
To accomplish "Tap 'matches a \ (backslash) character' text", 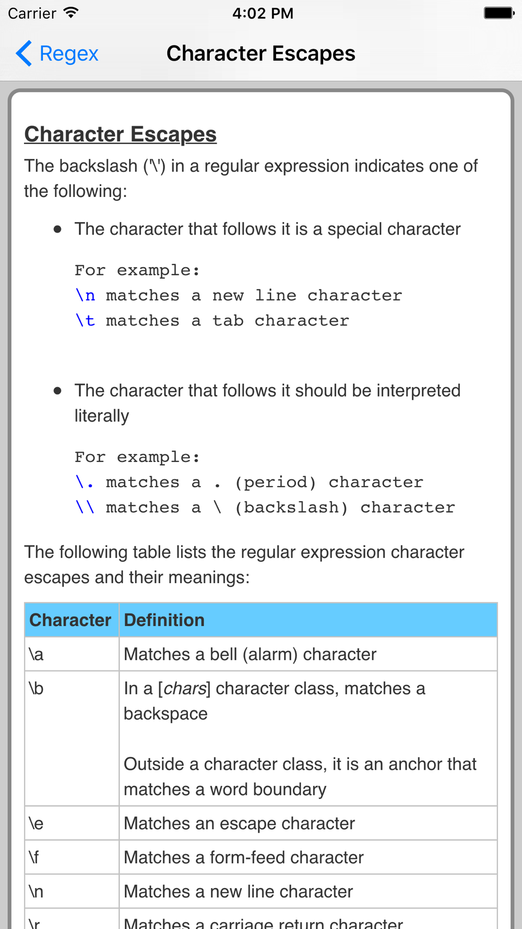I will [x=280, y=507].
